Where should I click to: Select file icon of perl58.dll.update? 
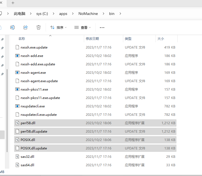pyautogui.click(x=17, y=131)
